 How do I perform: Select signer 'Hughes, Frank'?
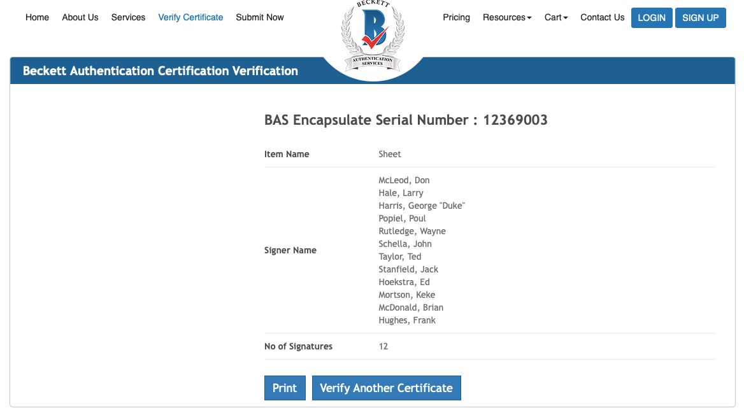(406, 321)
